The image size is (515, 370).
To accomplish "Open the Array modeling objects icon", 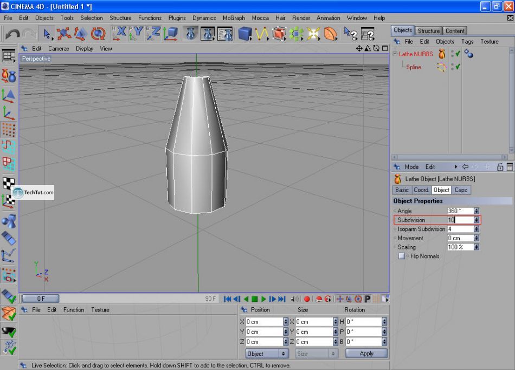I will tap(296, 34).
